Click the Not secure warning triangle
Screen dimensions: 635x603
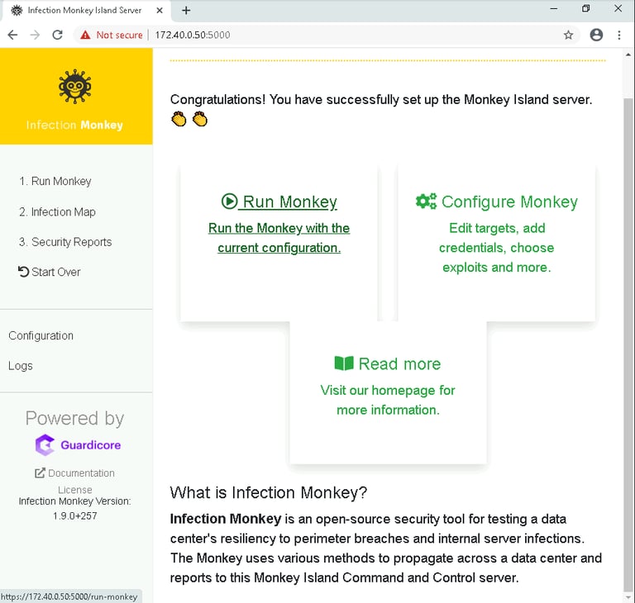pos(85,36)
